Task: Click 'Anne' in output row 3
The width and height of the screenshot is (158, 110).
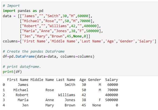Action: point(50,100)
